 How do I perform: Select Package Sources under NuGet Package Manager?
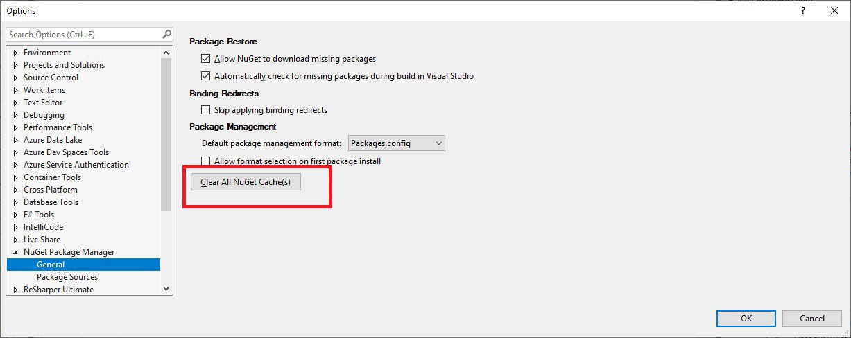67,277
